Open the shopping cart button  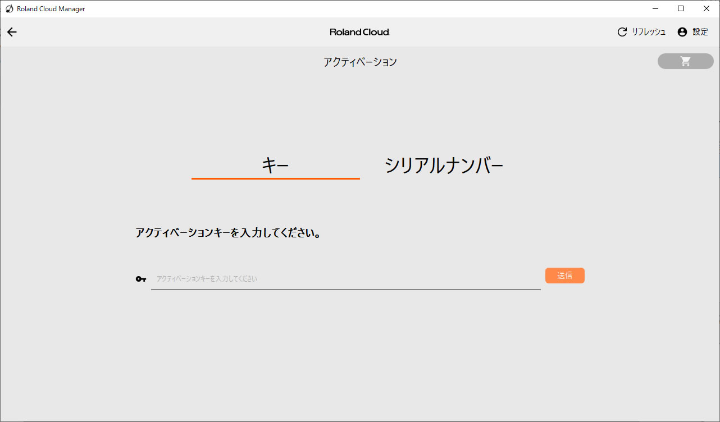tap(686, 61)
